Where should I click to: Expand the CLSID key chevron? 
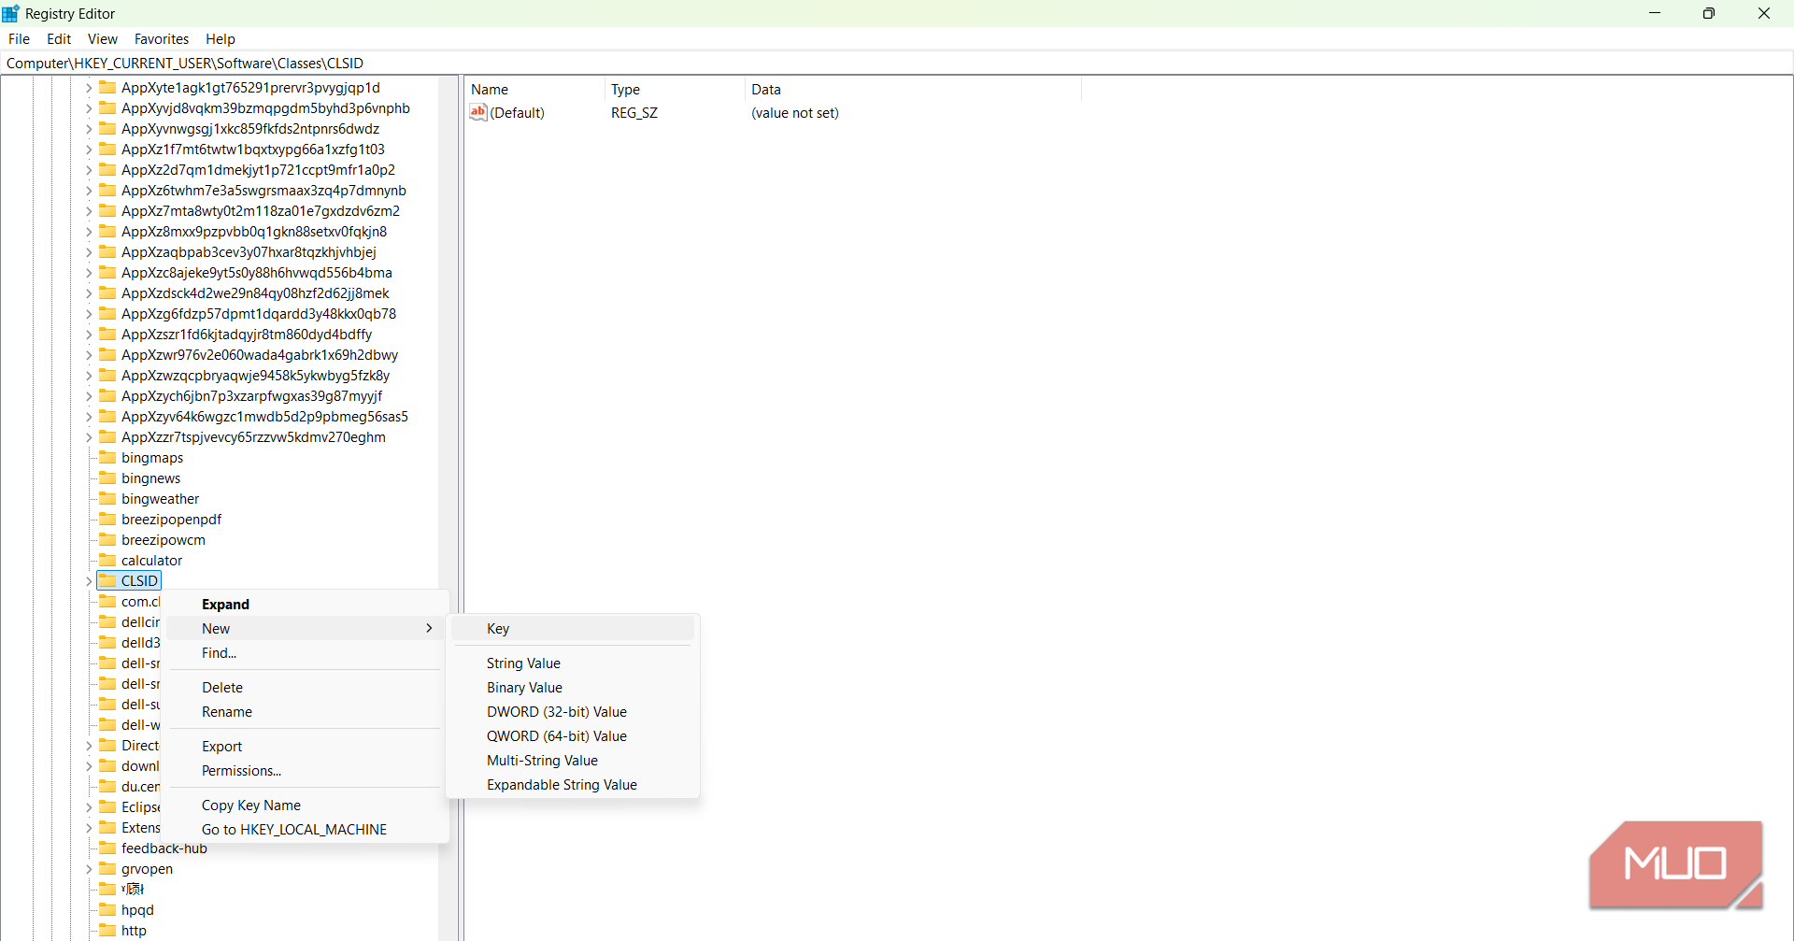click(x=89, y=581)
